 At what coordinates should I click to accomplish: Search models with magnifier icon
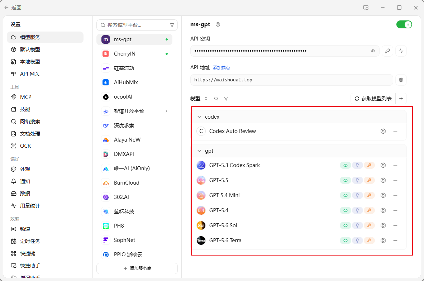pyautogui.click(x=216, y=99)
